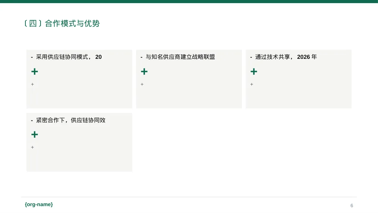Click the large green plus under 紧密合作下
This screenshot has height=213, width=378.
[35, 135]
